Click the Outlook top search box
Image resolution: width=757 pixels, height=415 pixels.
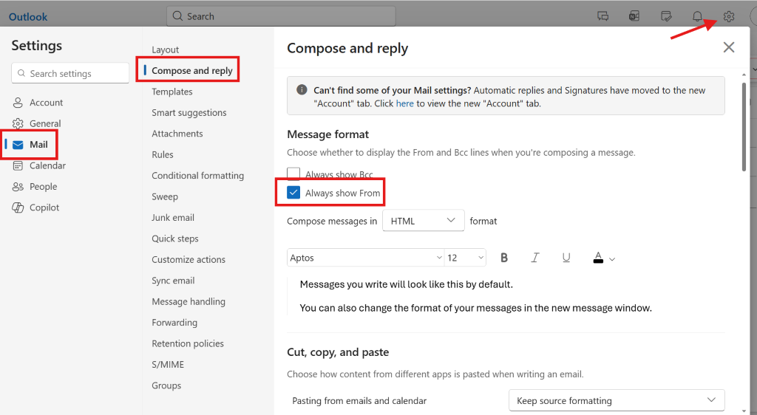tap(281, 16)
